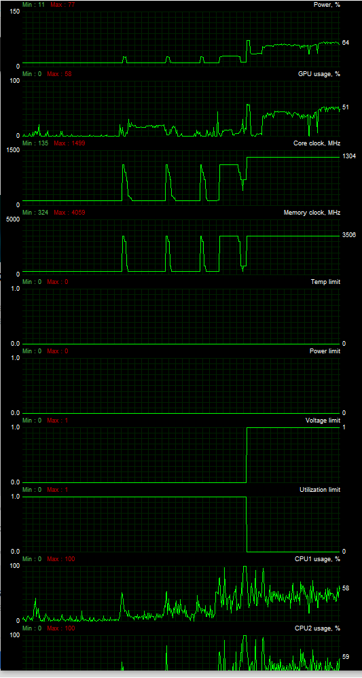The image size is (362, 678).
Task: Click the 'Power, %' graph title
Action: (327, 4)
